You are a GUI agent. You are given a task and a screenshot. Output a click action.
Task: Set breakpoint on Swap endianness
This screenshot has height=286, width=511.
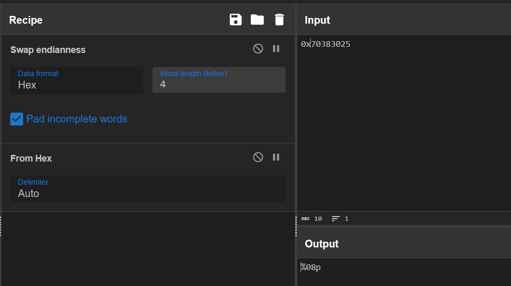pyautogui.click(x=276, y=49)
